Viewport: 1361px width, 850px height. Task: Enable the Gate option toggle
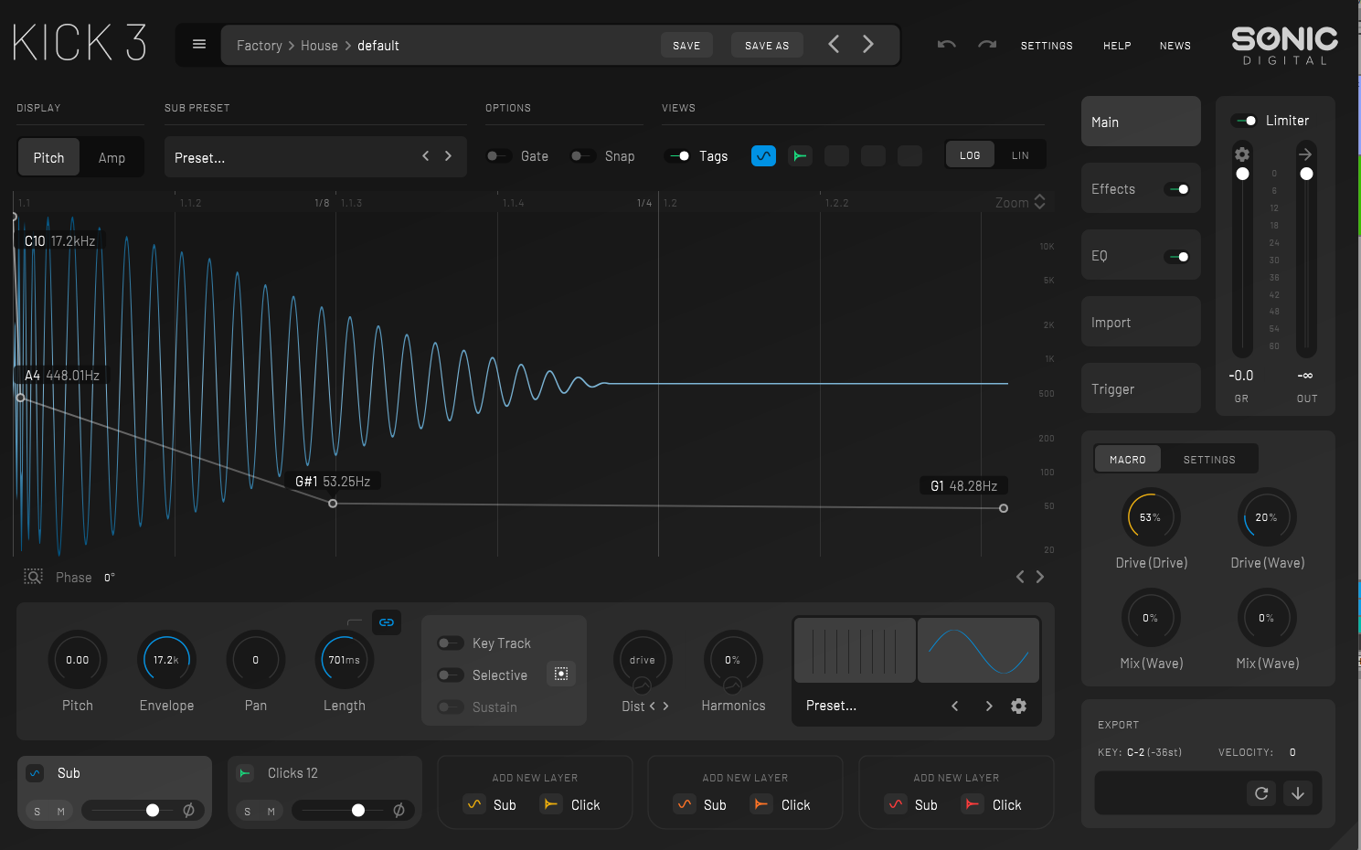498,156
